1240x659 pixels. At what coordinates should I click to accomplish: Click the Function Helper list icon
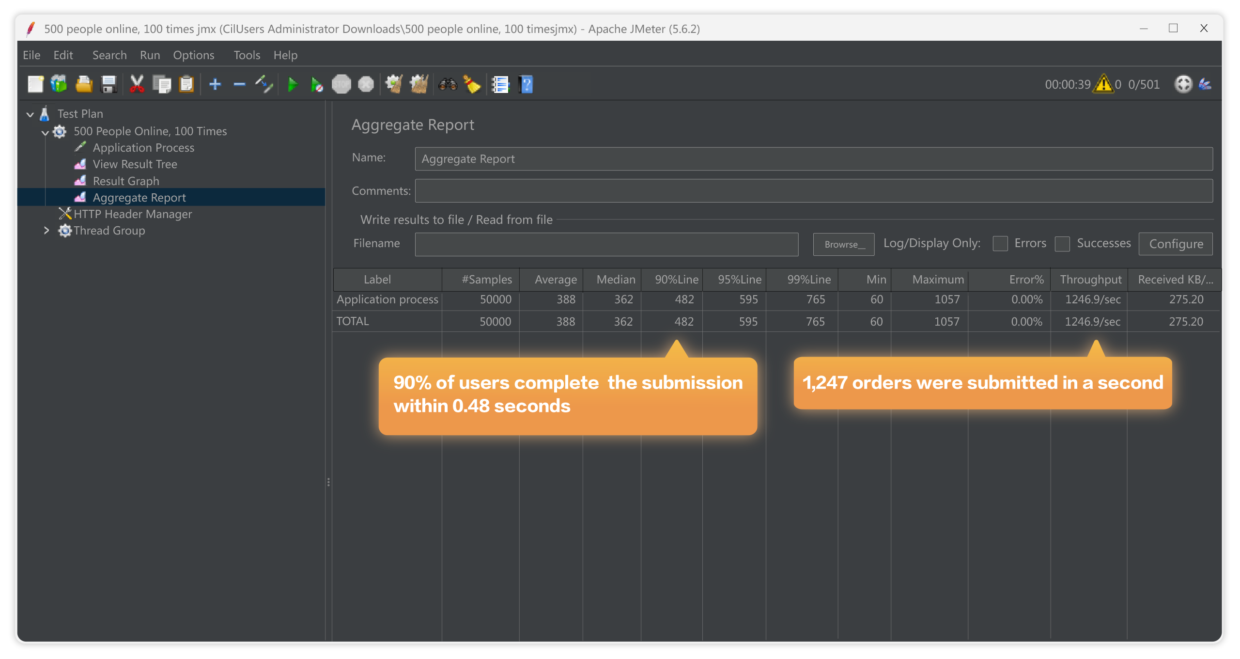point(500,85)
